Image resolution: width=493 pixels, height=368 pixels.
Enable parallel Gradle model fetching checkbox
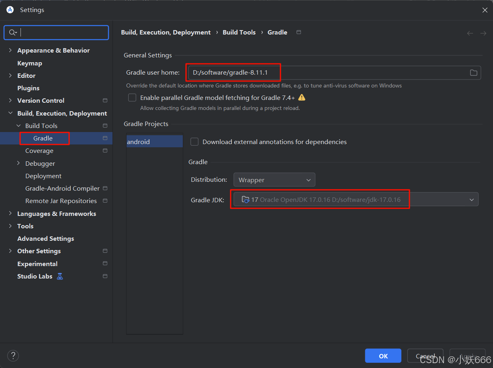click(x=132, y=98)
